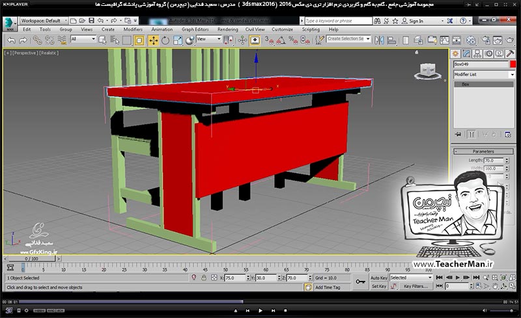The width and height of the screenshot is (521, 318).
Task: Click the Undo arrow in main toolbar
Action: [x=11, y=40]
